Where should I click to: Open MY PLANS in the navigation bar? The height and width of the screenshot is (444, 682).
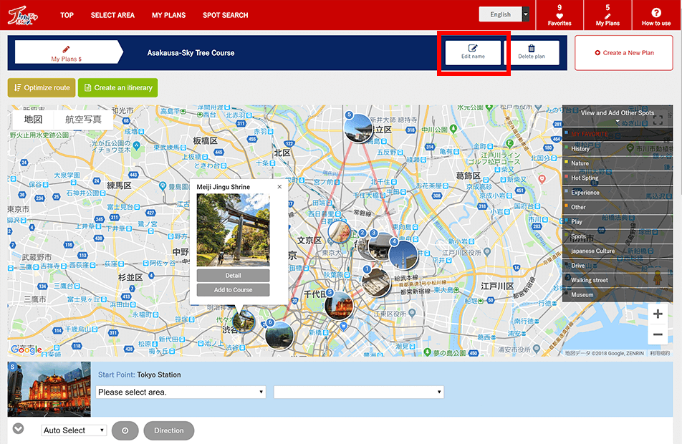click(x=169, y=15)
